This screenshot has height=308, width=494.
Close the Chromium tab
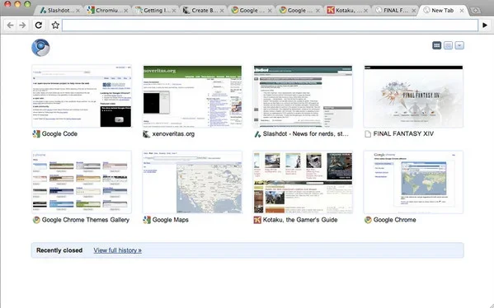(125, 11)
